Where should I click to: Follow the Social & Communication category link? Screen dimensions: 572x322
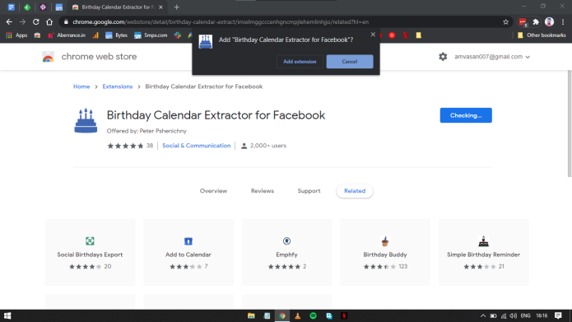(x=196, y=146)
